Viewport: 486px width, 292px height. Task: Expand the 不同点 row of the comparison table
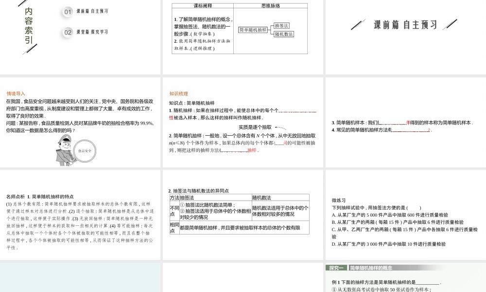click(x=174, y=210)
